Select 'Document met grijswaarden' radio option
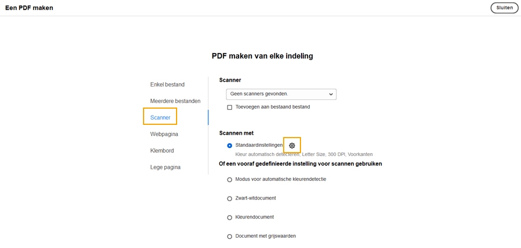 [x=230, y=236]
